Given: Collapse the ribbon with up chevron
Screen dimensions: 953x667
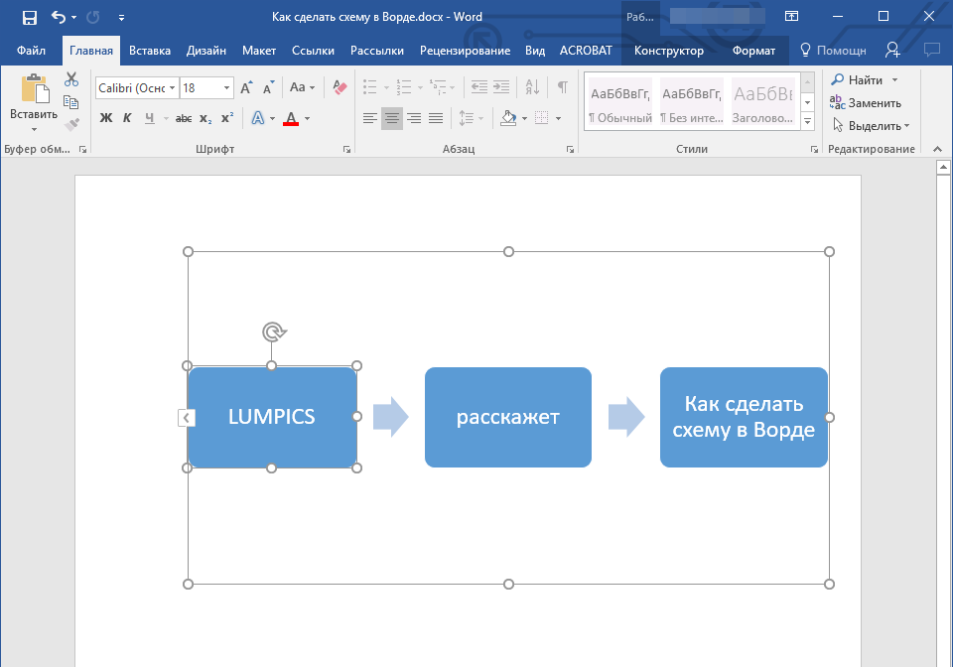Looking at the screenshot, I should [937, 149].
